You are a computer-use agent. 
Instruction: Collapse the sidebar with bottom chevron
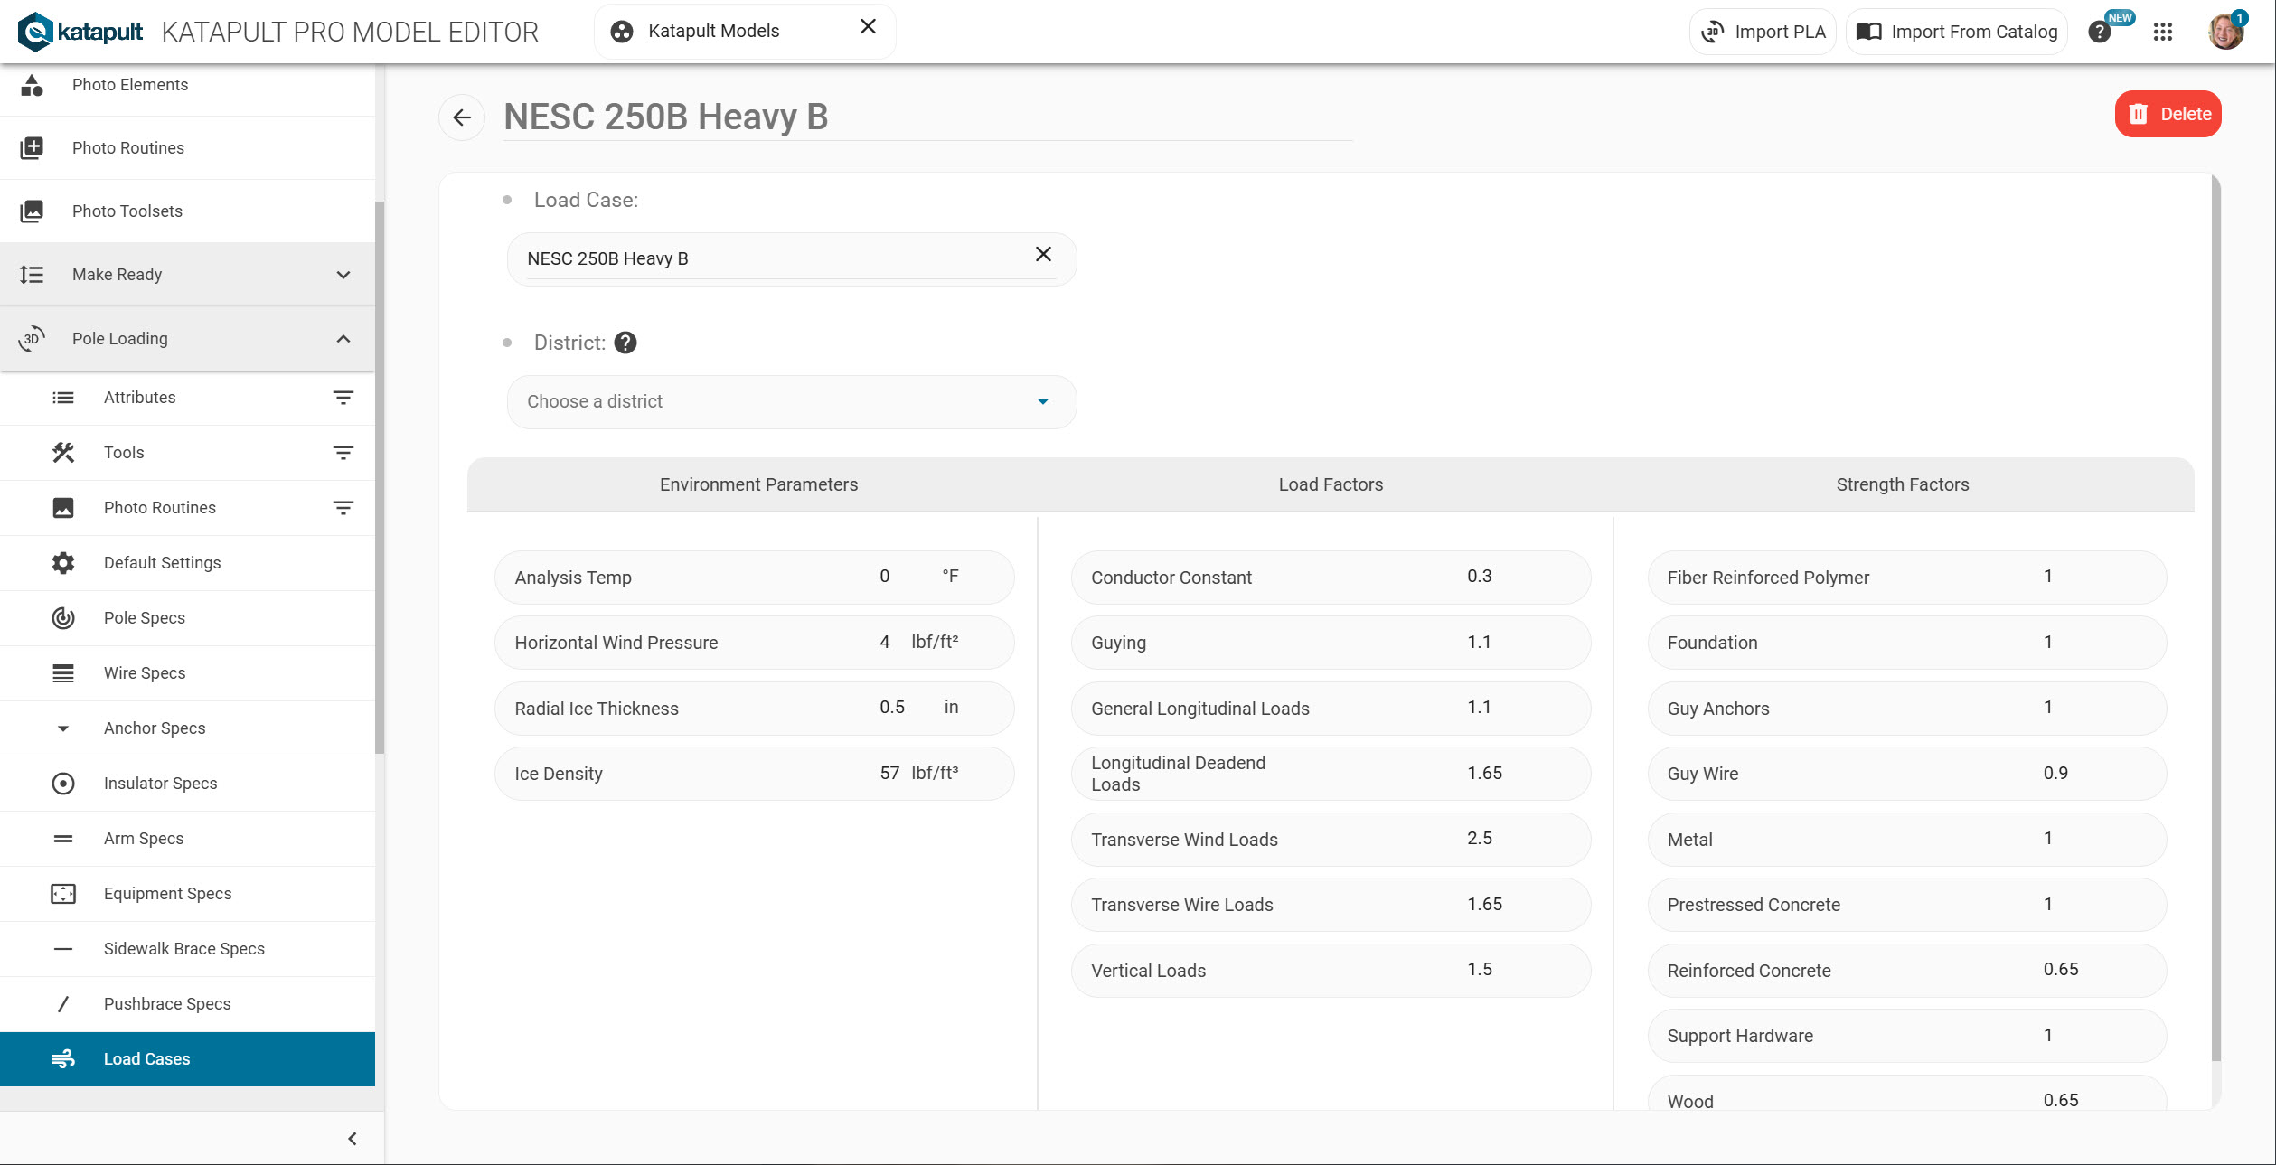(353, 1139)
